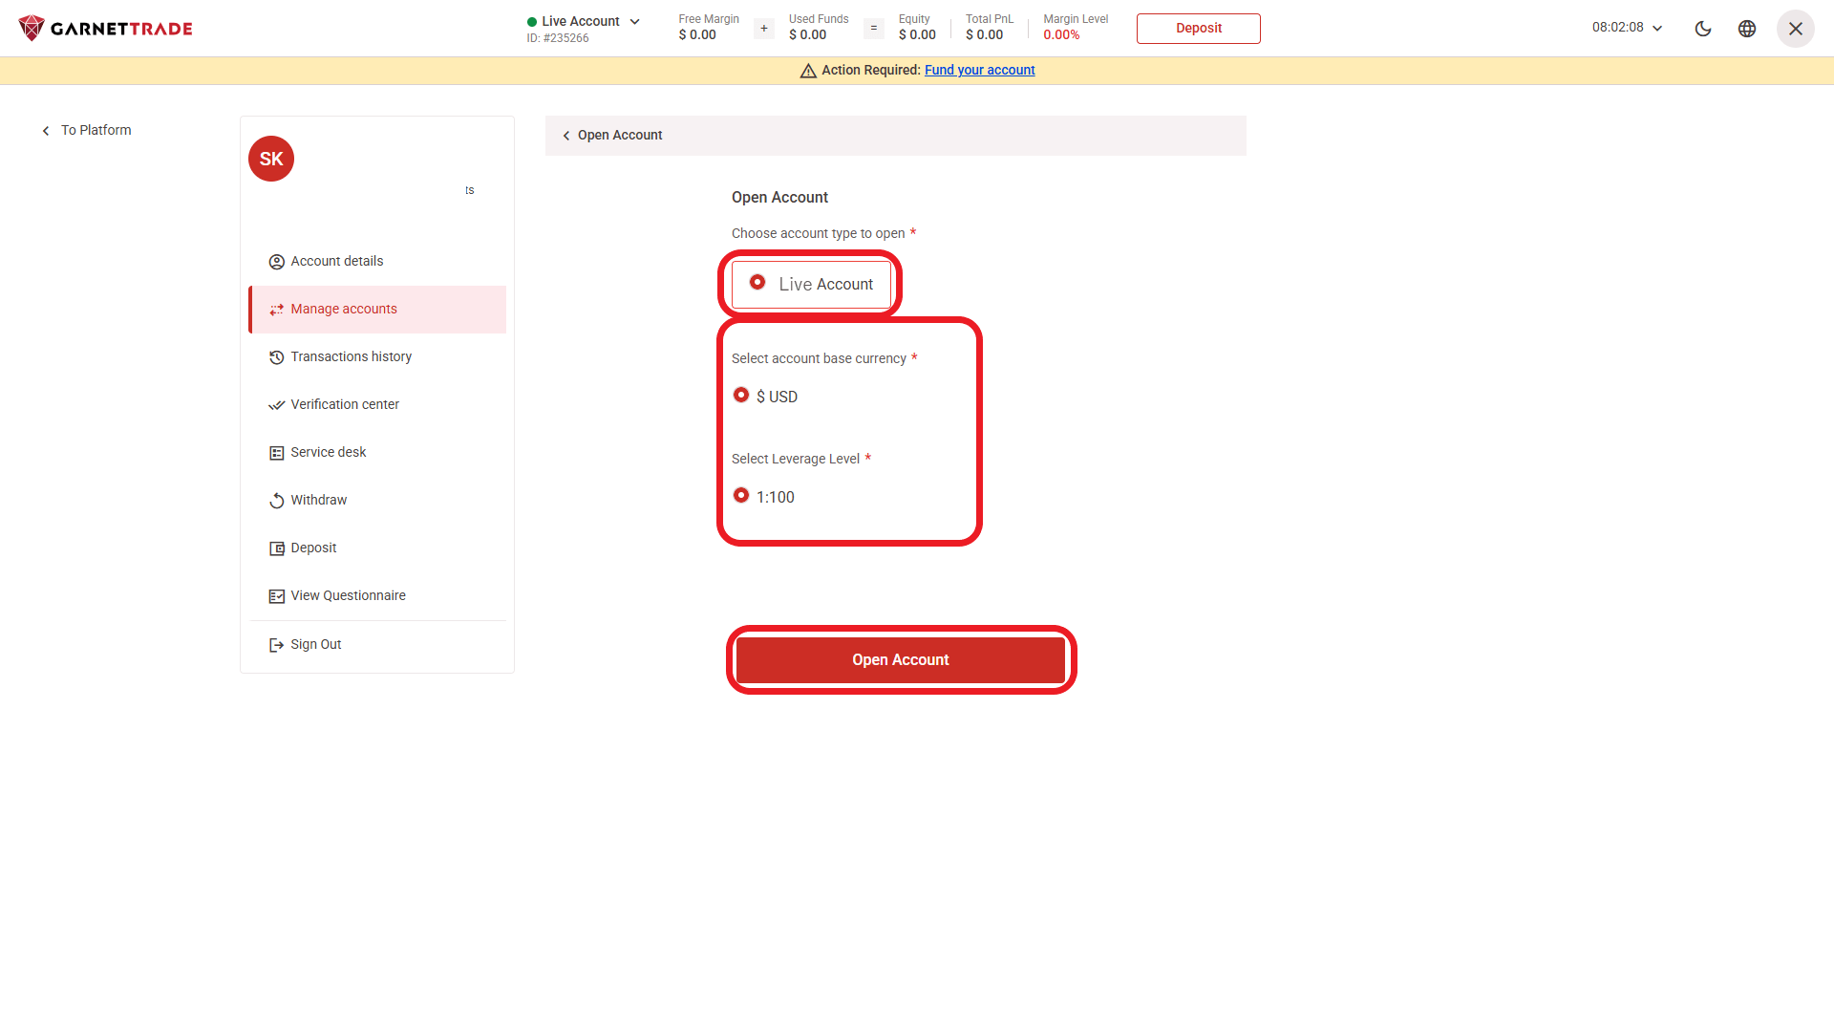Click the Account details person icon
The image size is (1834, 1032).
click(277, 262)
